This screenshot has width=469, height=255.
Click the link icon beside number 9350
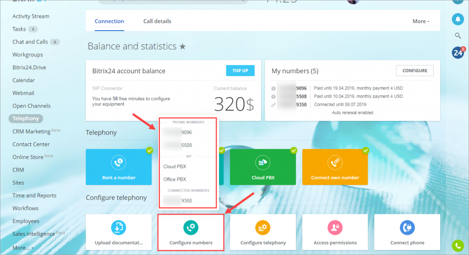(273, 105)
